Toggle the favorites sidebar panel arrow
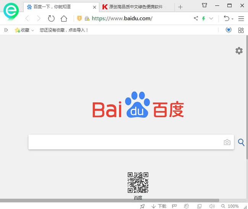 point(6,30)
